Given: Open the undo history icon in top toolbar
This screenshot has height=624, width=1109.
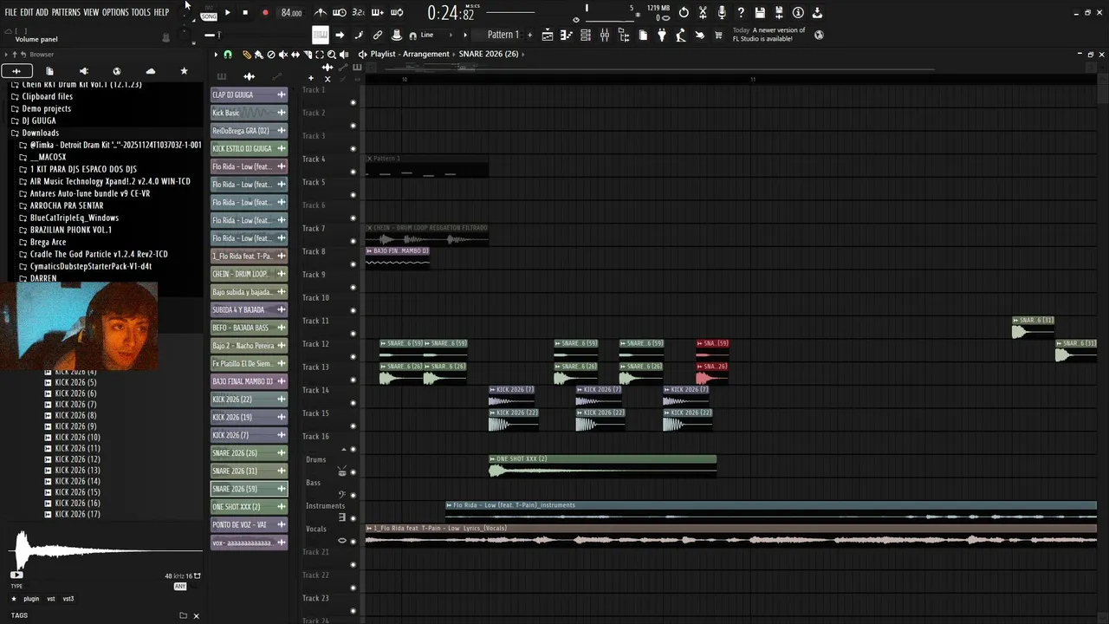Looking at the screenshot, I should 684,12.
